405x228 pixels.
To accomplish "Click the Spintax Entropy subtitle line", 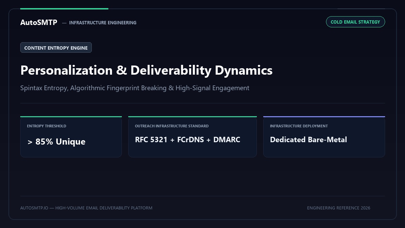I will [135, 88].
